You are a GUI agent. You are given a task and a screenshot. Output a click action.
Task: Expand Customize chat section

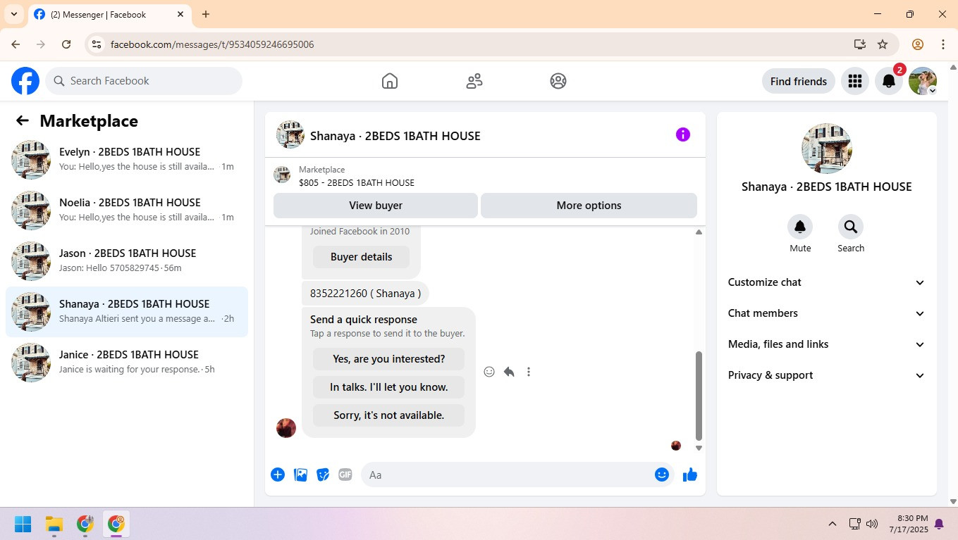coord(826,282)
